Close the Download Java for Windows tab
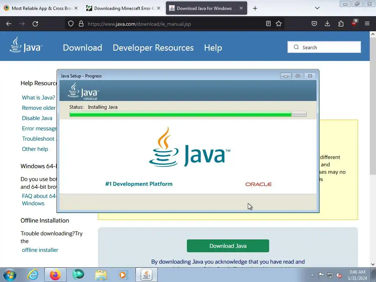Viewport: 376px width, 282px height. (x=241, y=8)
